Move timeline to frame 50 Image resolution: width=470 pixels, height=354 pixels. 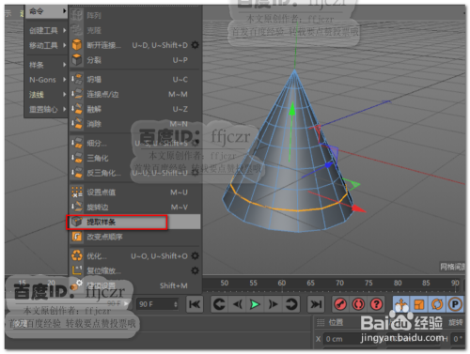click(225, 283)
